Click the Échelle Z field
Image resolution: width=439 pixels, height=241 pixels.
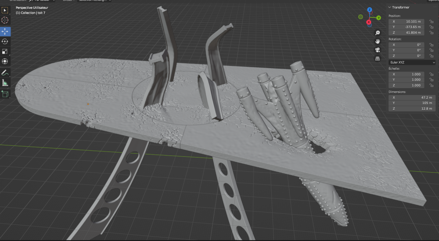[x=406, y=85]
